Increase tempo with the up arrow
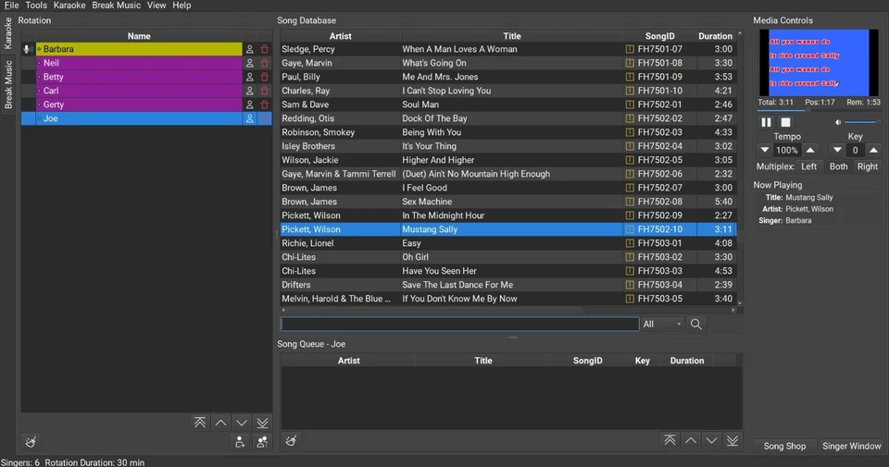This screenshot has height=467, width=889. coord(810,150)
